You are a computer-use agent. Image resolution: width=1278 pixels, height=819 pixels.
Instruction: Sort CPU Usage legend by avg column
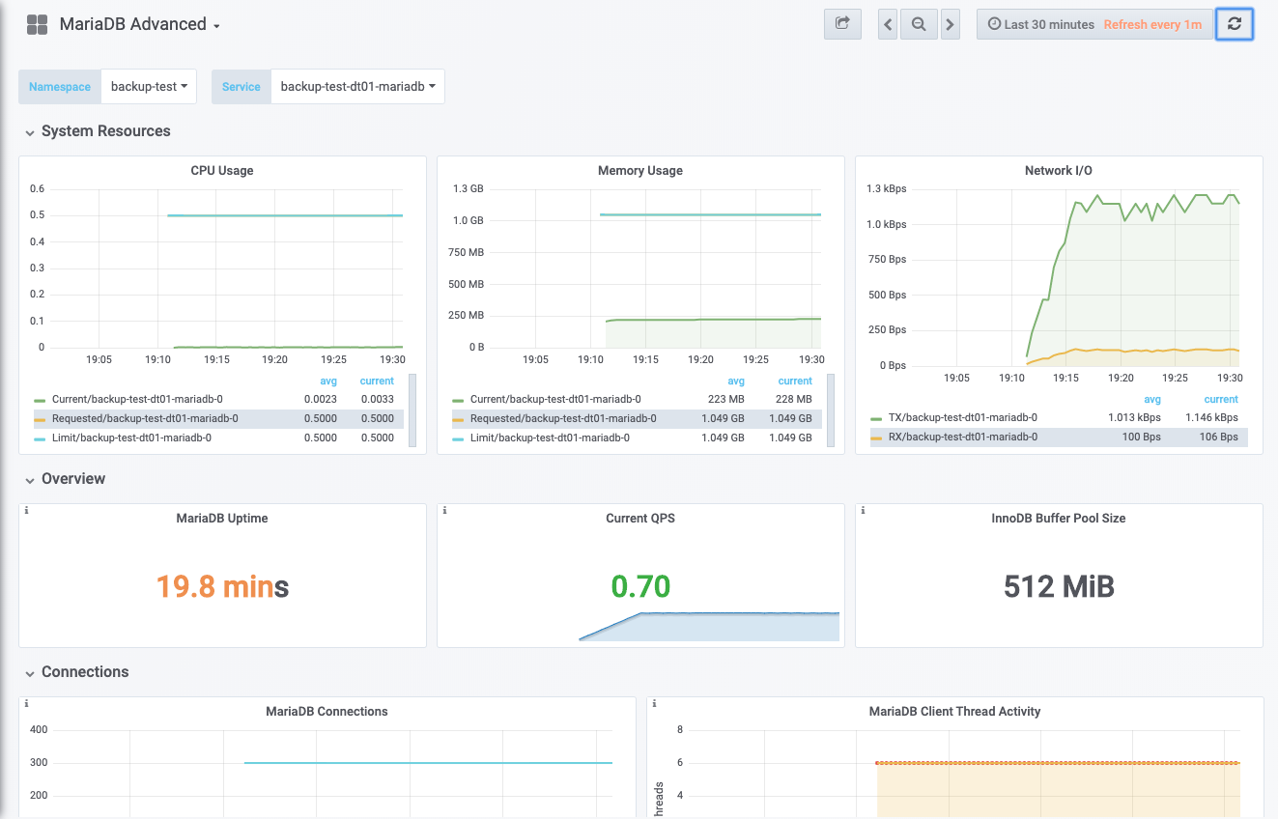click(x=328, y=381)
